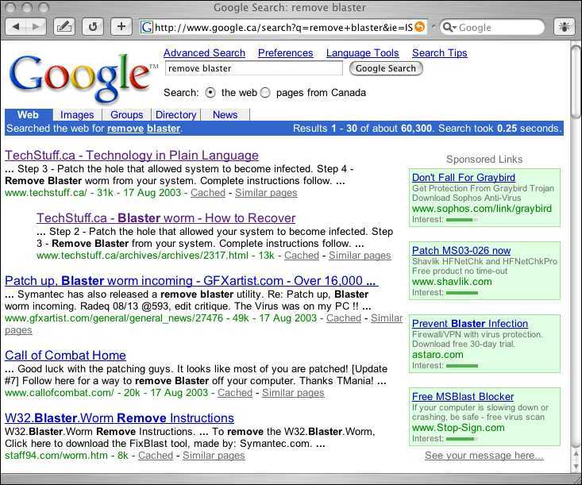Image resolution: width=582 pixels, height=485 pixels.
Task: Go back using the back arrow
Action: tap(17, 27)
